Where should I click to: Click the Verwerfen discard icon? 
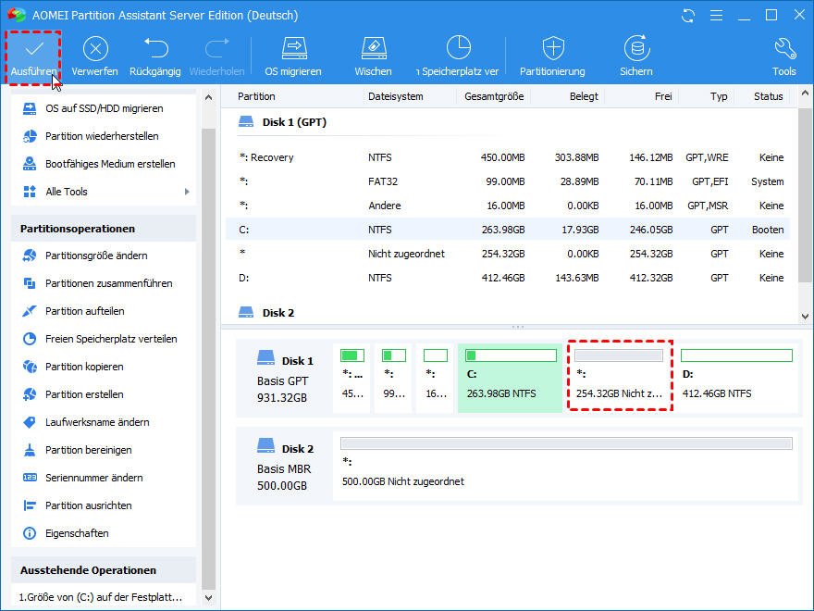tap(95, 49)
